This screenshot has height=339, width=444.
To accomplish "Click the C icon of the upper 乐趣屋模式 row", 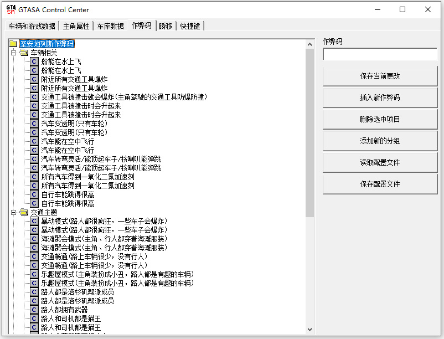I will (x=34, y=274).
